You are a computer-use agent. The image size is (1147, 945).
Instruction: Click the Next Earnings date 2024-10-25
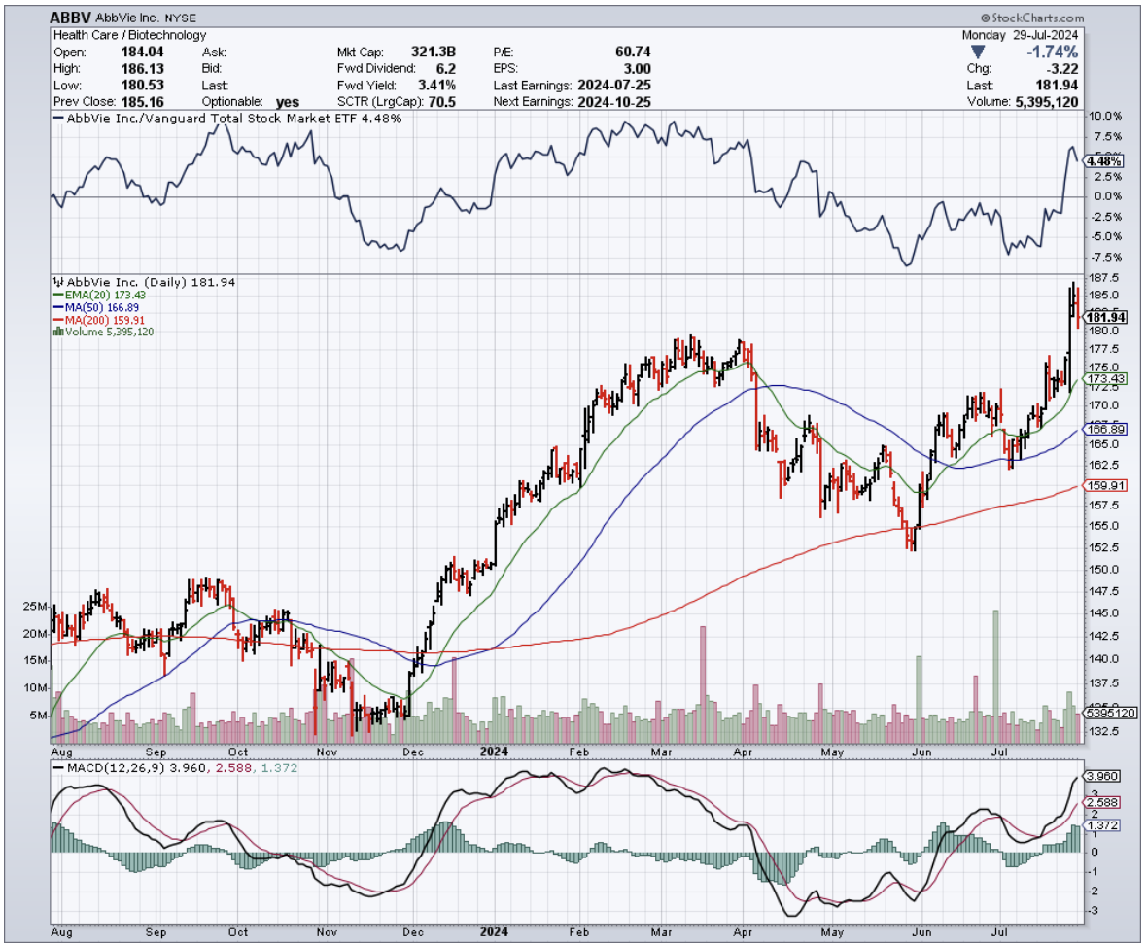point(614,102)
